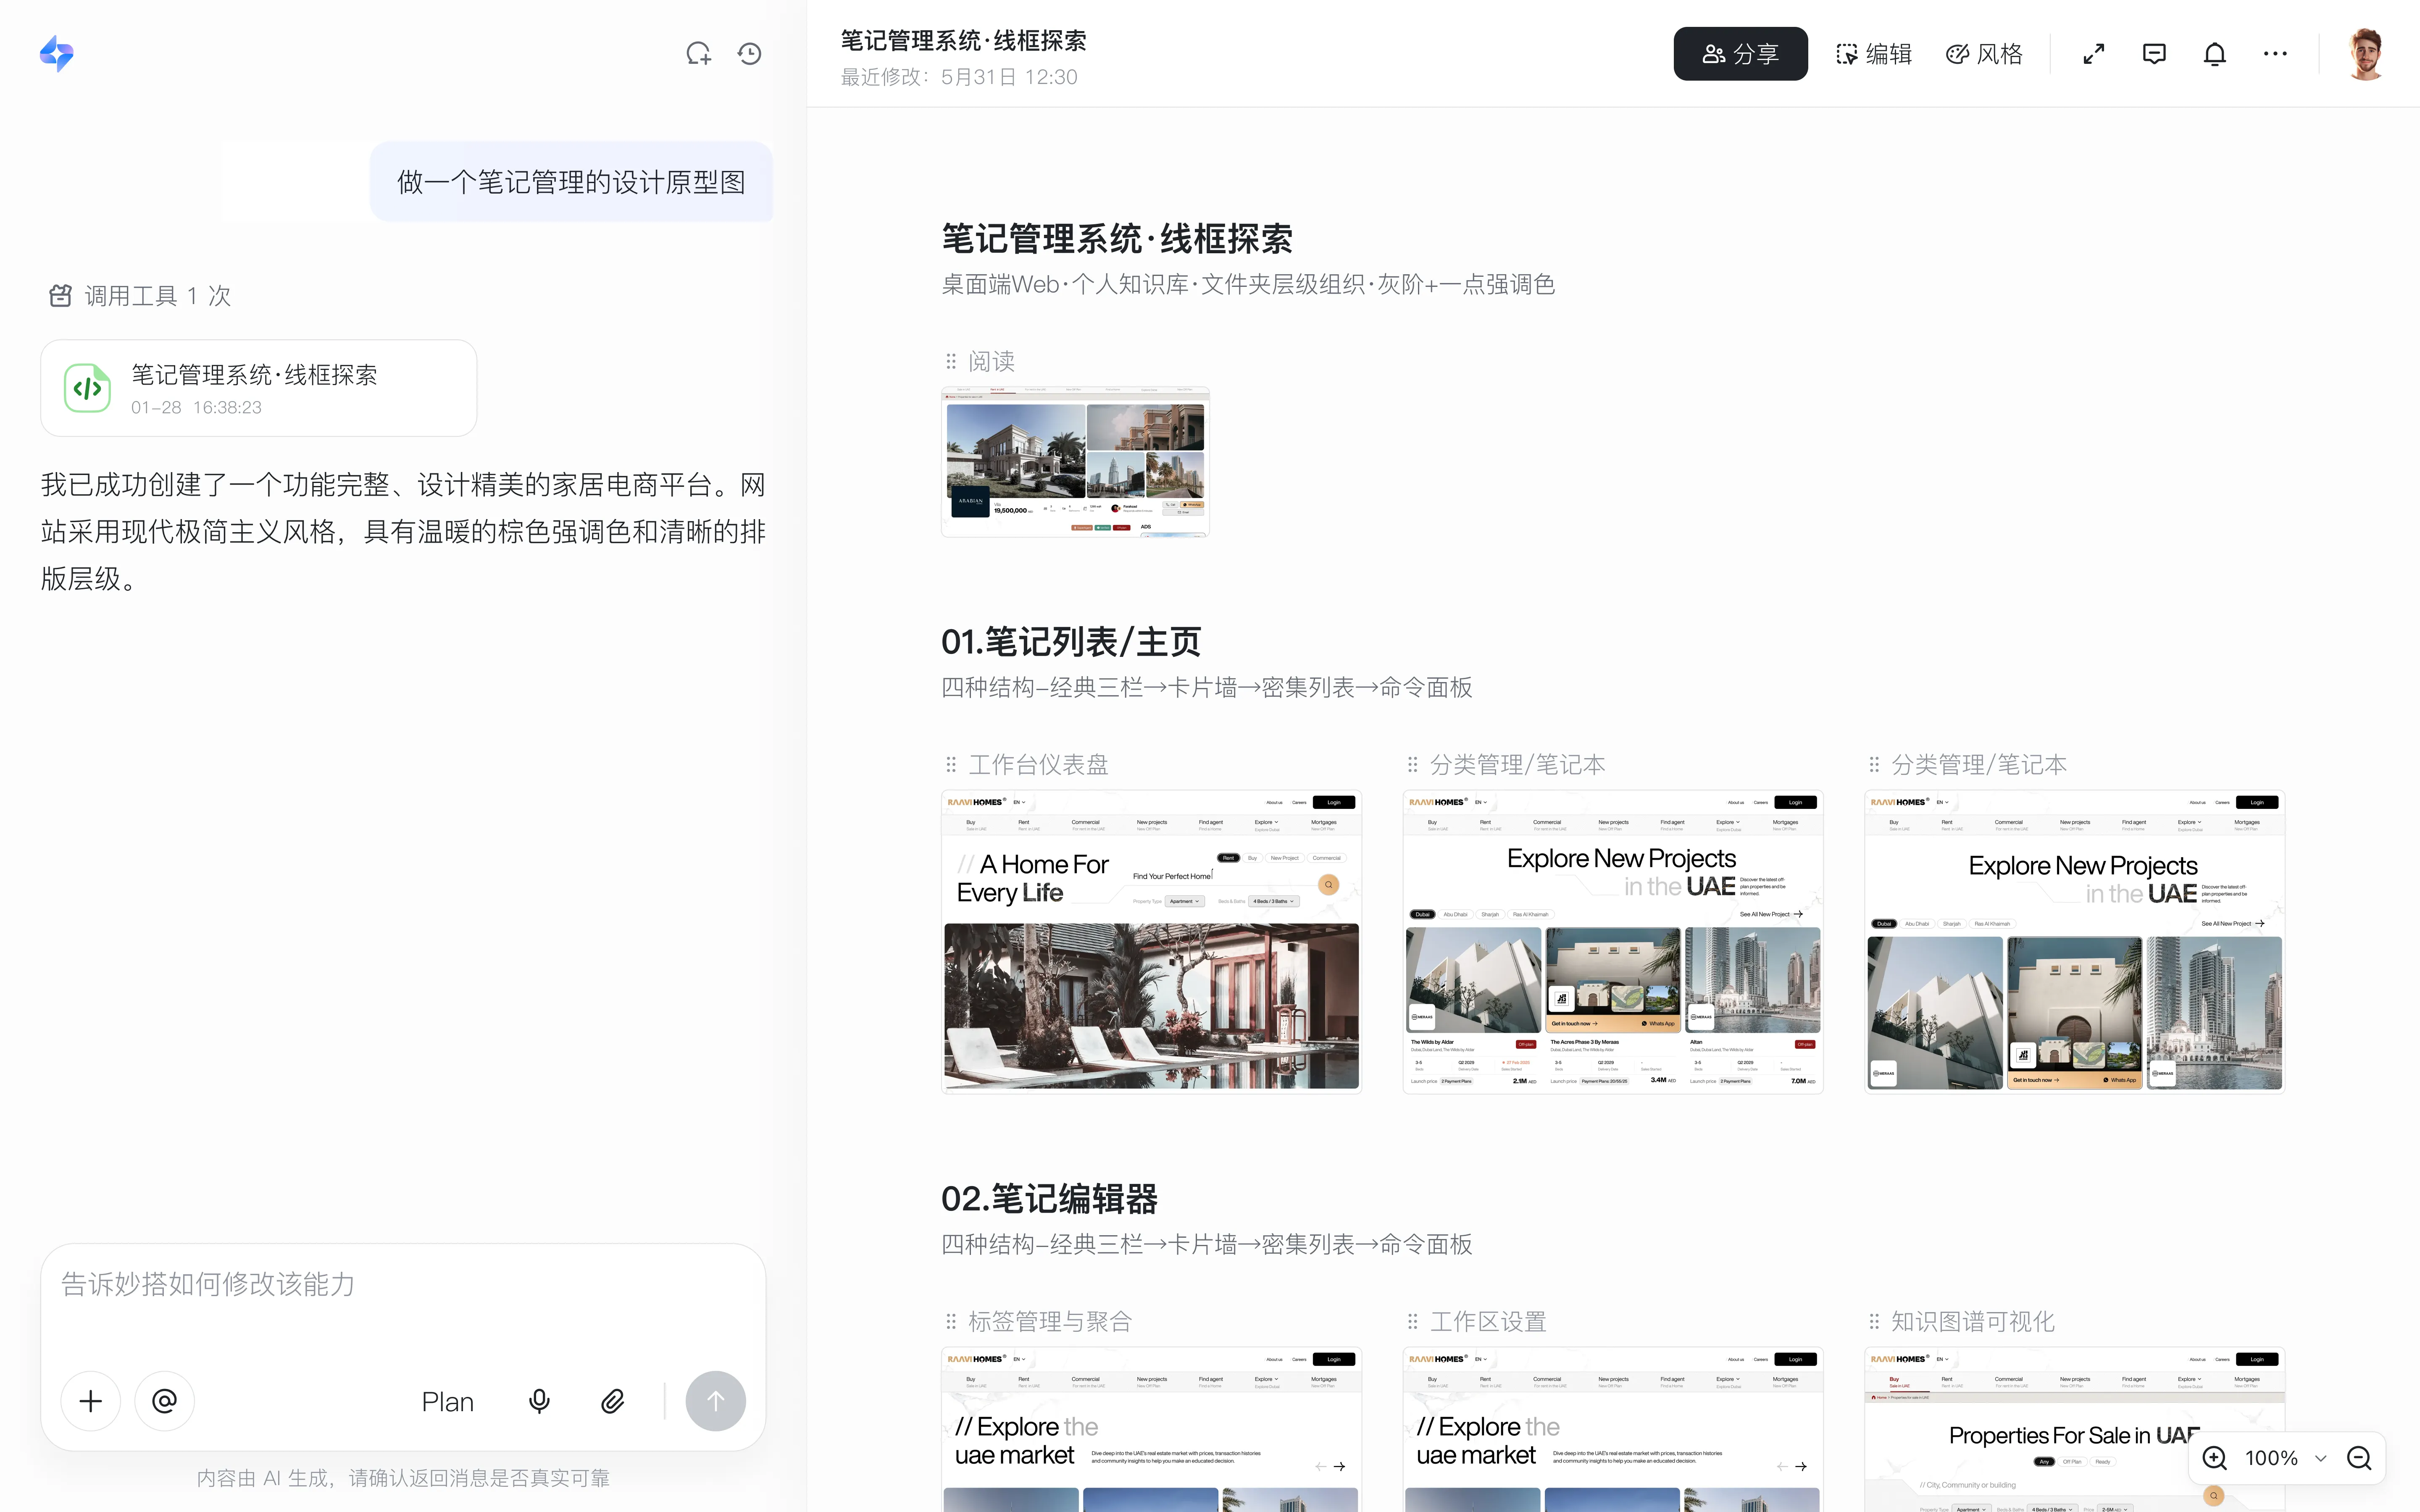Image resolution: width=2420 pixels, height=1512 pixels.
Task: Click drag handle beside 标签管理与聚合
Action: (x=951, y=1322)
